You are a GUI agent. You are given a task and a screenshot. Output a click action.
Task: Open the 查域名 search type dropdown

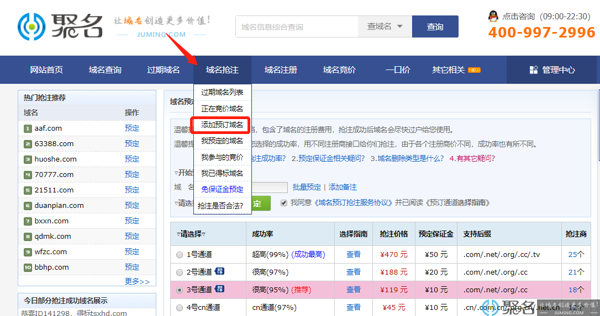click(385, 26)
